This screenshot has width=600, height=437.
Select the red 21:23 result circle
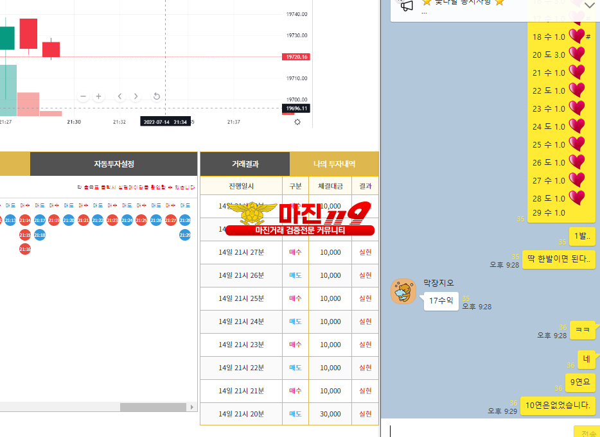point(112,220)
